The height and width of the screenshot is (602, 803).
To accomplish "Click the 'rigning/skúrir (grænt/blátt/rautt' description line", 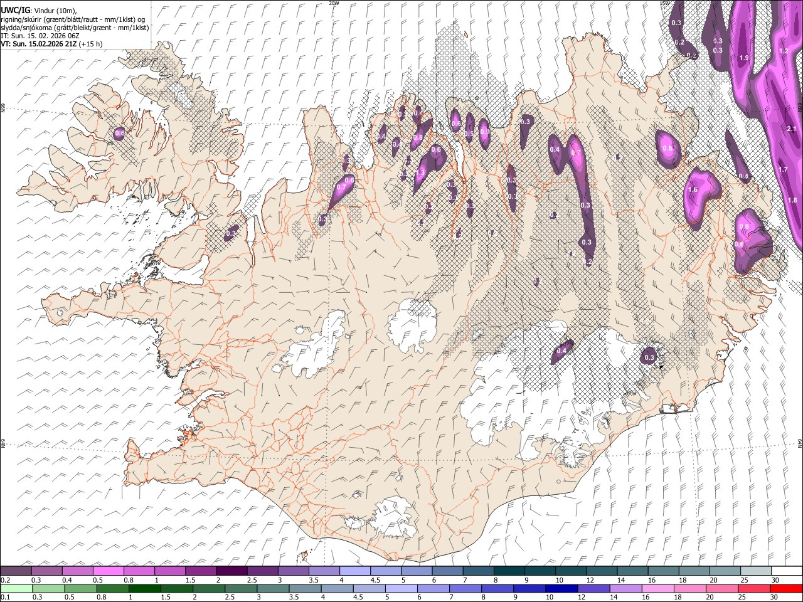I will pyautogui.click(x=73, y=19).
